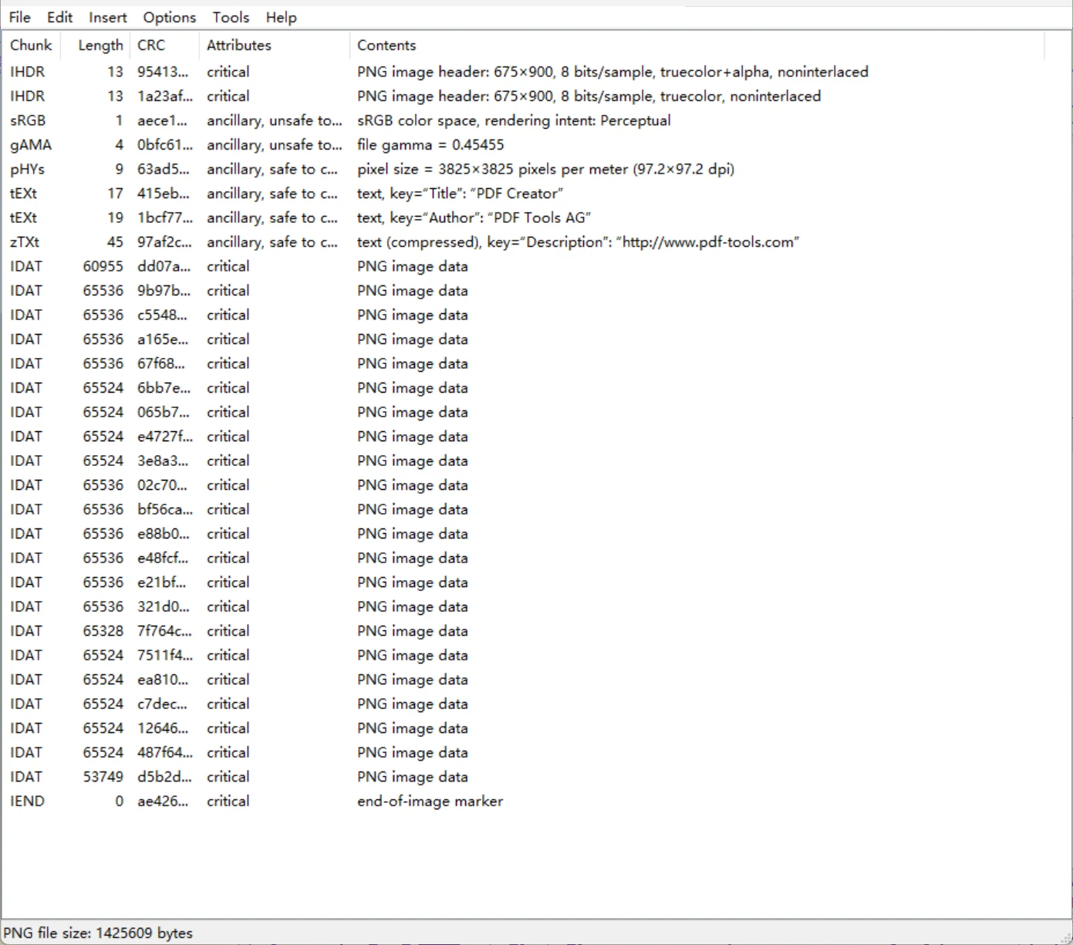
Task: Open the Tools menu
Action: (231, 17)
